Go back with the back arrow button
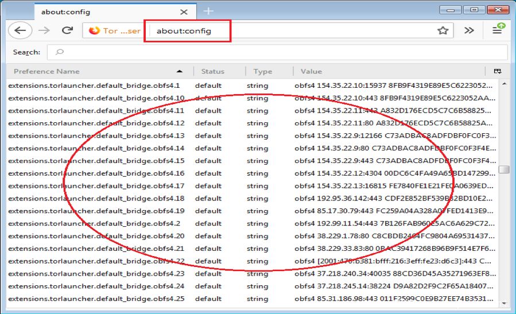The image size is (516, 314). [x=20, y=30]
